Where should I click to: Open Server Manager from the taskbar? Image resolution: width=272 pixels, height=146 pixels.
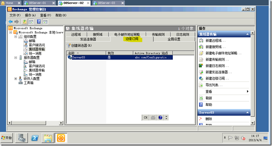(x=21, y=138)
